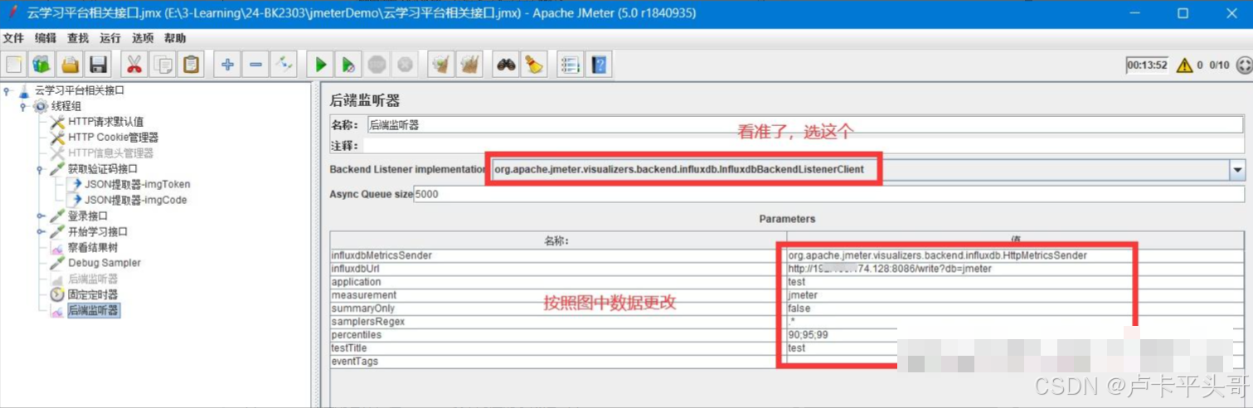Open the 帮助 menu
Screen dimensions: 1253x408
175,38
